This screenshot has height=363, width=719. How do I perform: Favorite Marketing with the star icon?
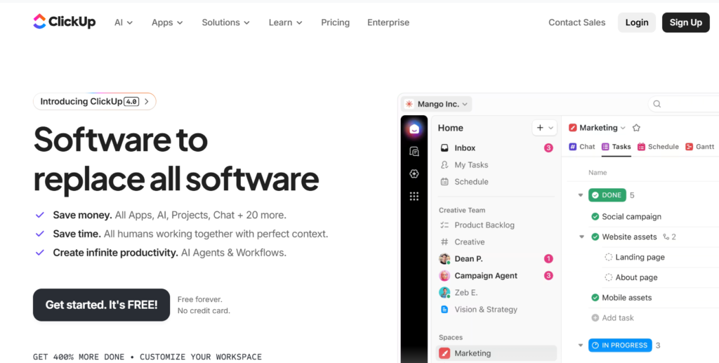[x=636, y=128]
